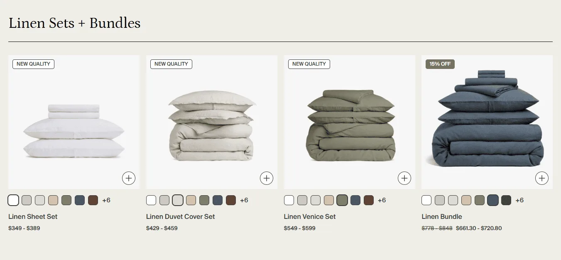
Task: Choose tan beige swatch for Linen Bundle
Action: tap(466, 200)
